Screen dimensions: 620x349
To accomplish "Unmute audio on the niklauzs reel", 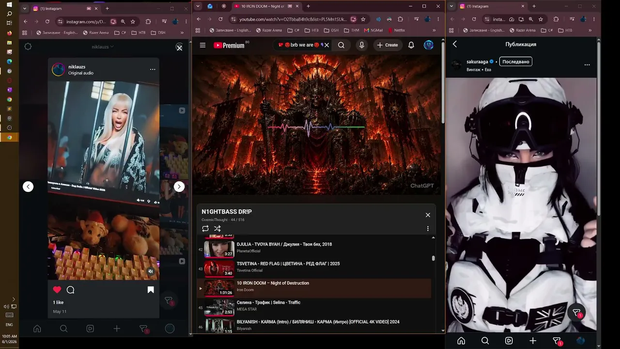I will 151,271.
